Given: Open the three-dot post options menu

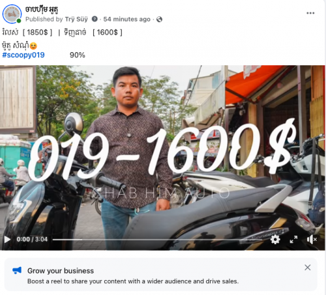Looking at the screenshot, I should [x=310, y=13].
